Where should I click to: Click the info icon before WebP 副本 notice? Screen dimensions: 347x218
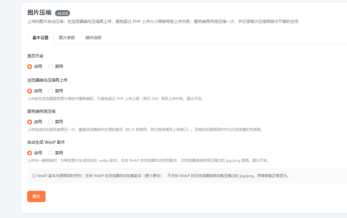coord(34,176)
